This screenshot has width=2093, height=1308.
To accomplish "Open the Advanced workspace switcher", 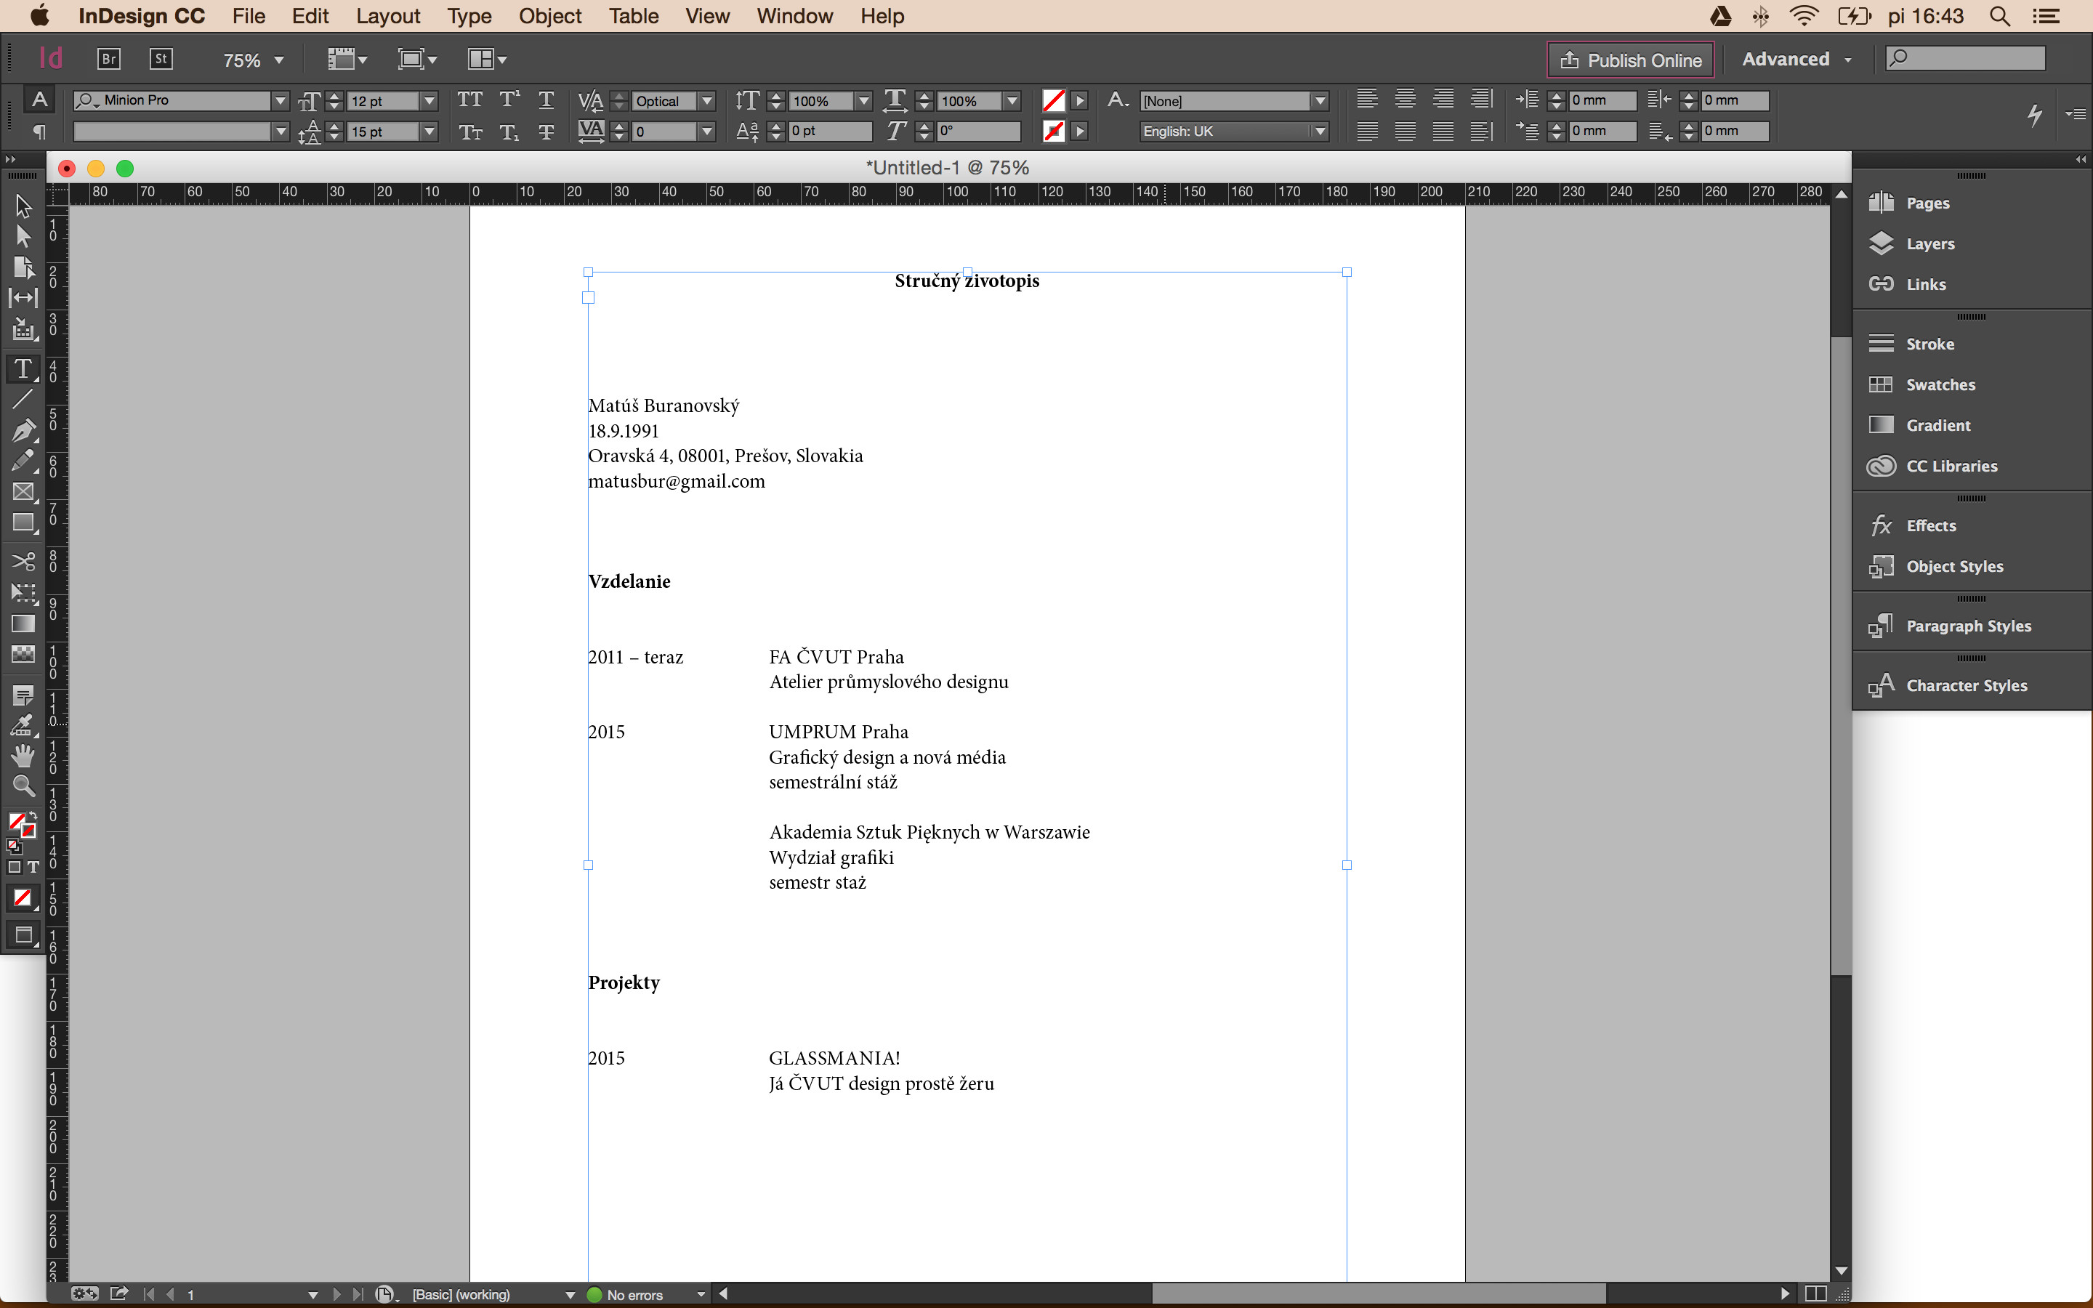I will [x=1797, y=59].
